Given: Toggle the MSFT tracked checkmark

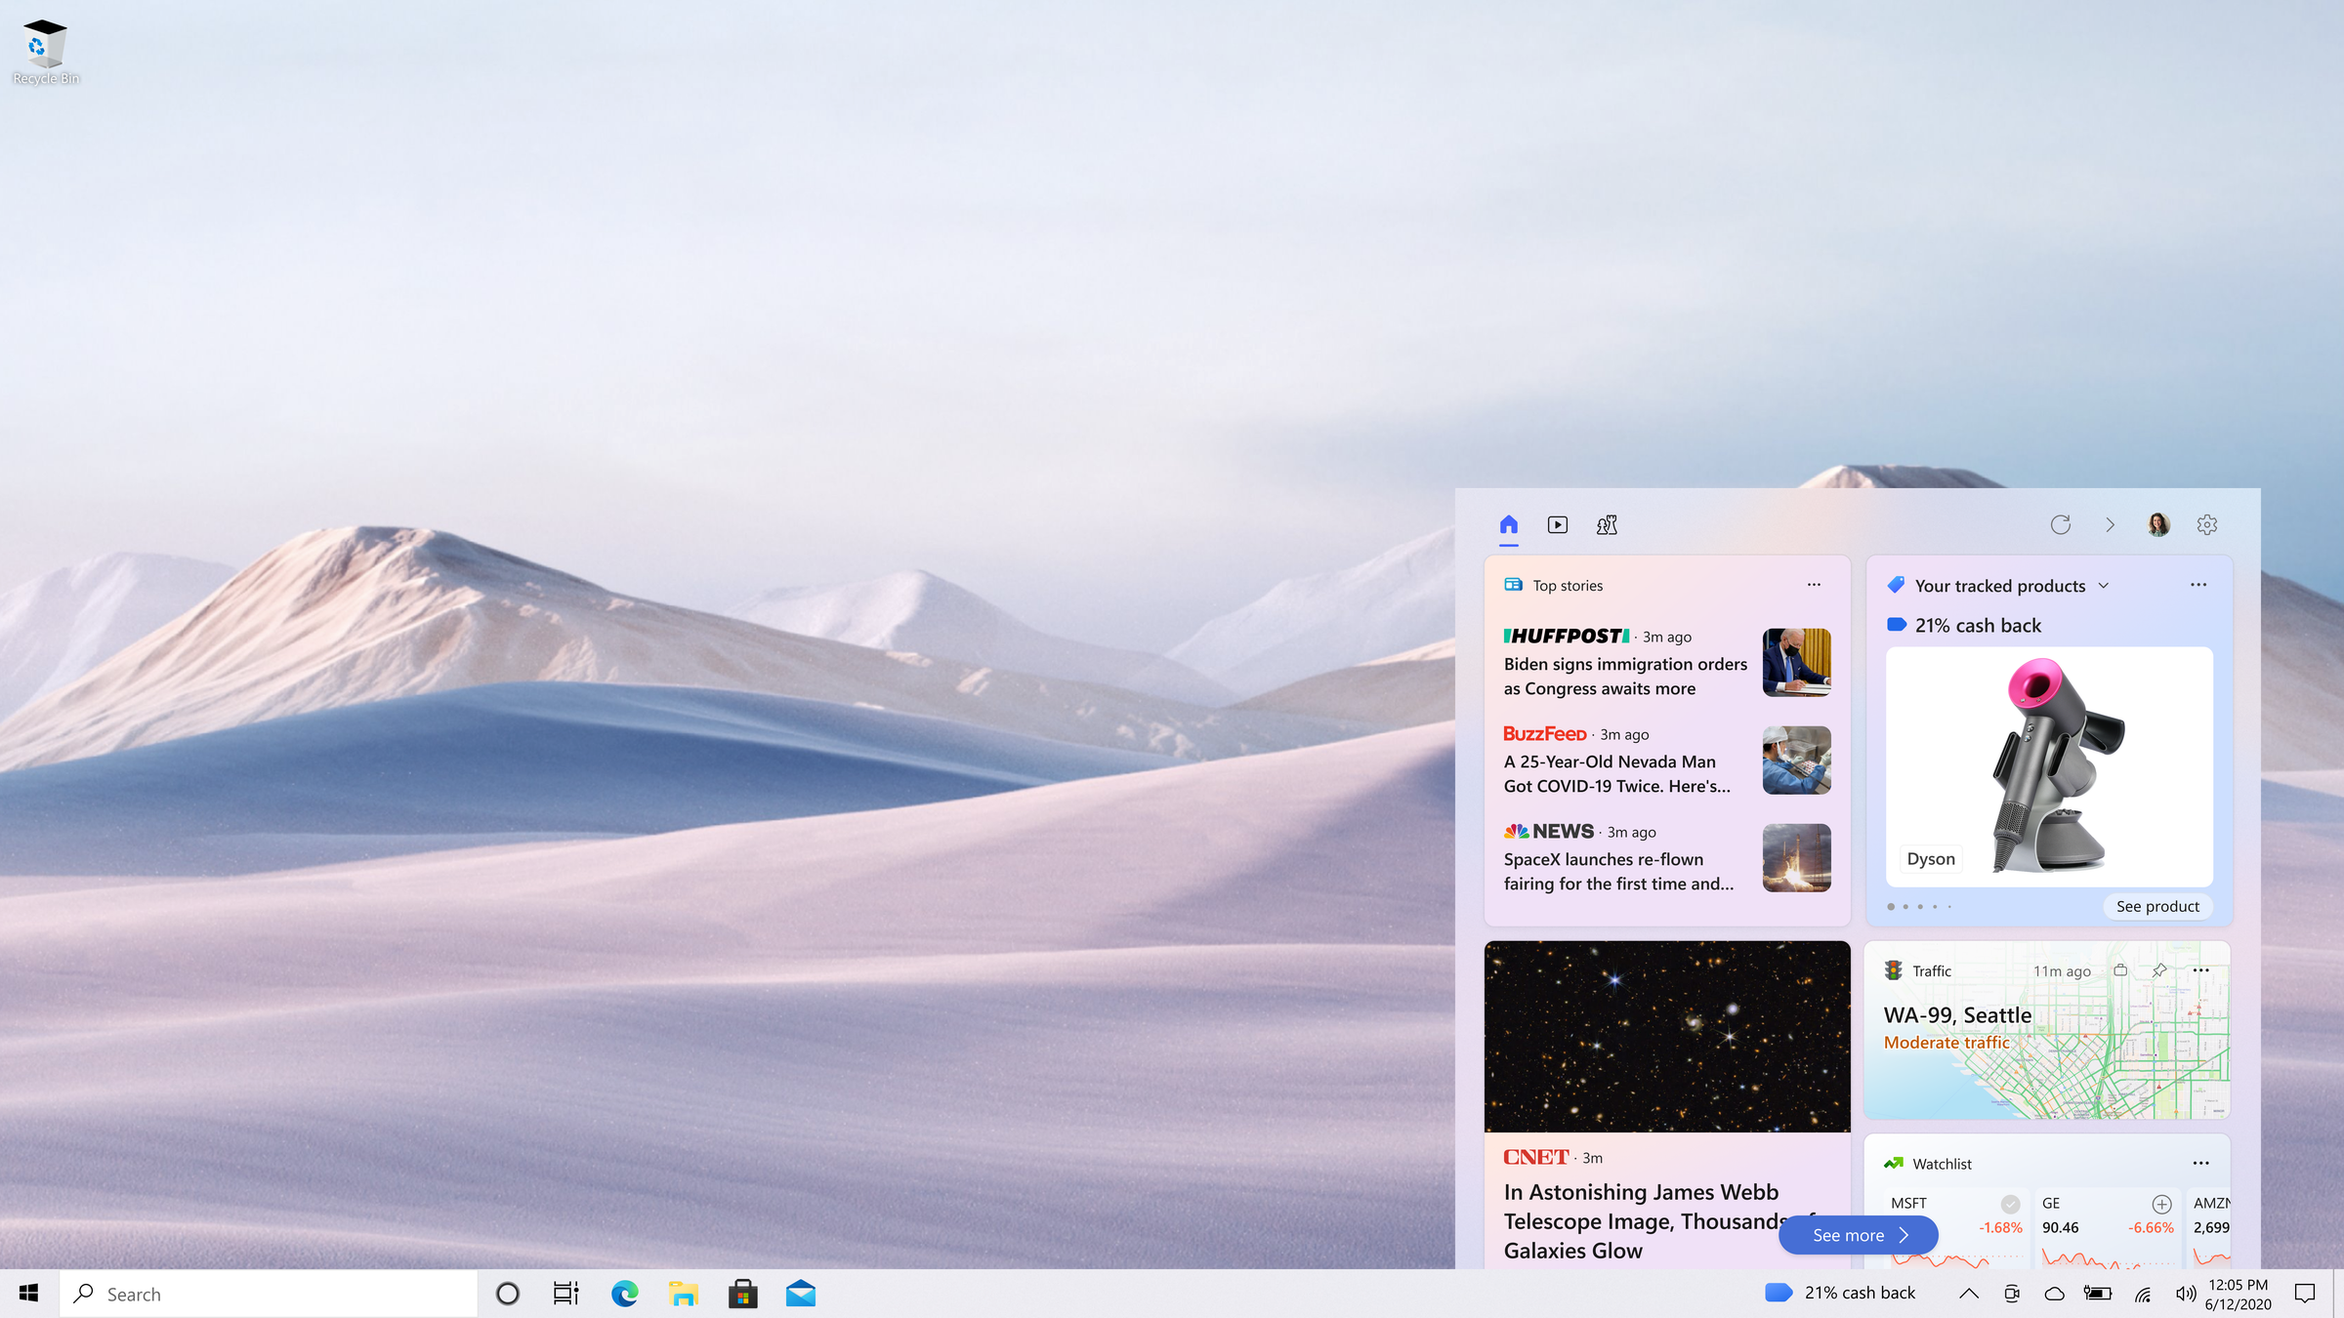Looking at the screenshot, I should [2010, 1204].
